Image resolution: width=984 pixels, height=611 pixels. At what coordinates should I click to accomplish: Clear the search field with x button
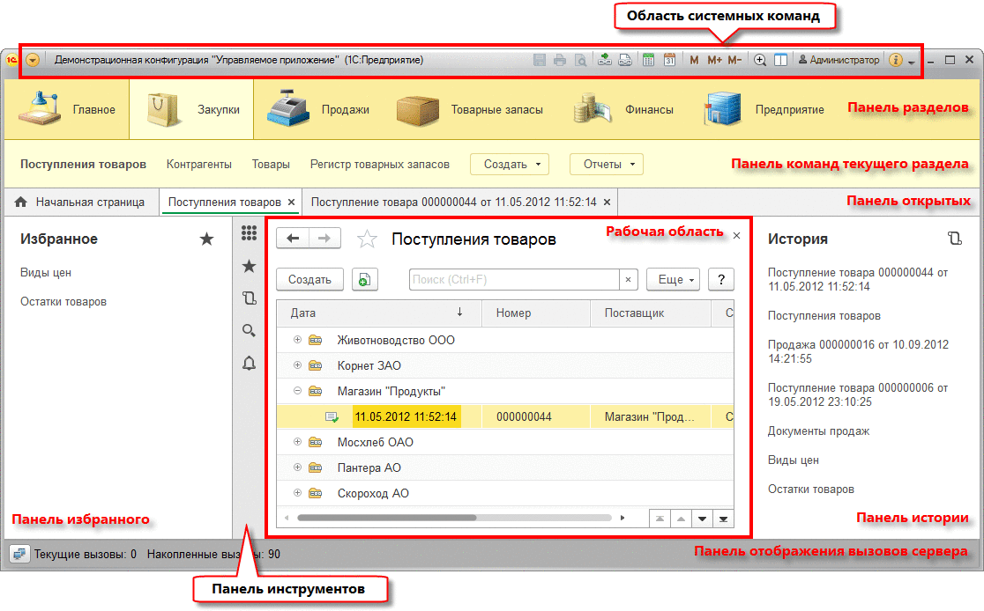(628, 279)
